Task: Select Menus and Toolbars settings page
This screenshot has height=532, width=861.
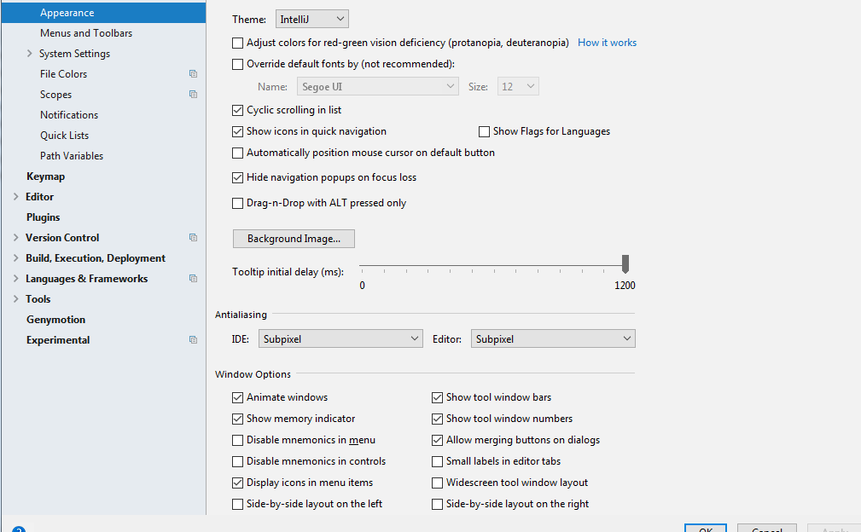Action: pos(86,33)
